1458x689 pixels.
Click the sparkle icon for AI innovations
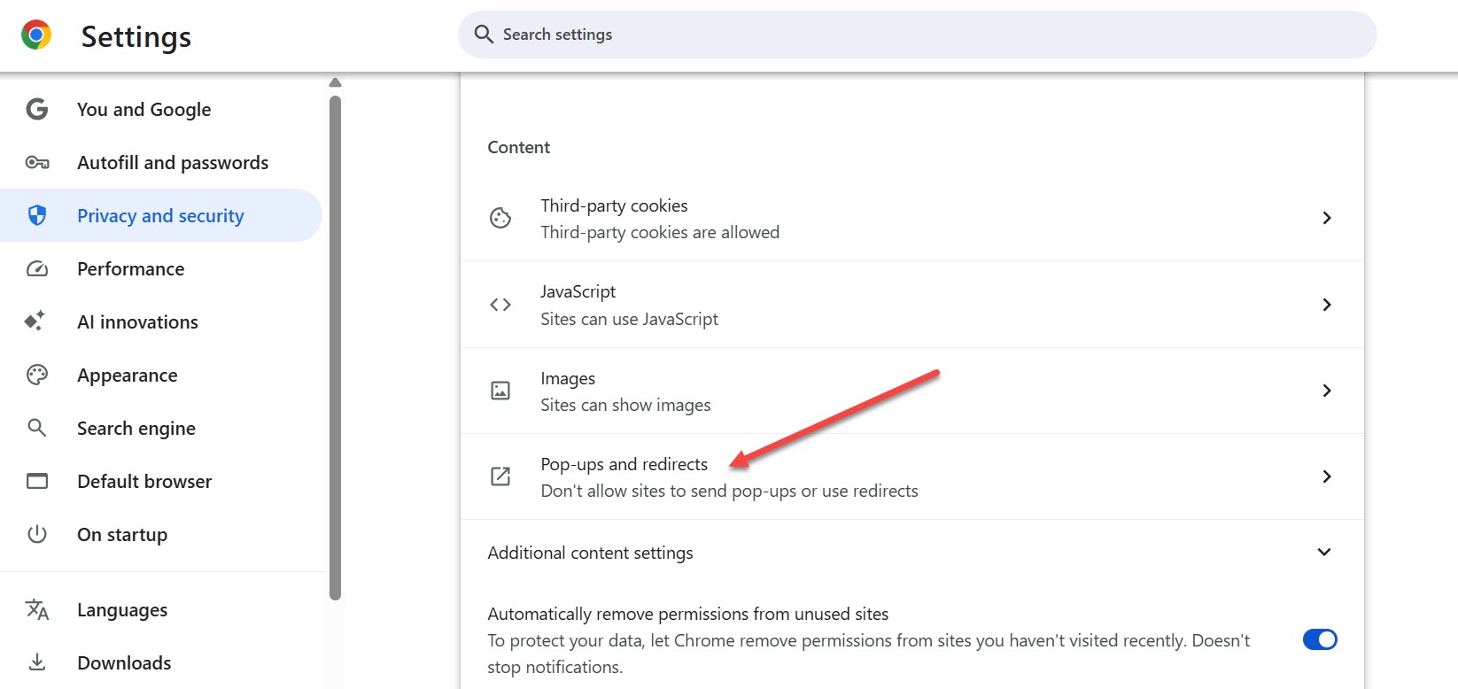tap(35, 321)
